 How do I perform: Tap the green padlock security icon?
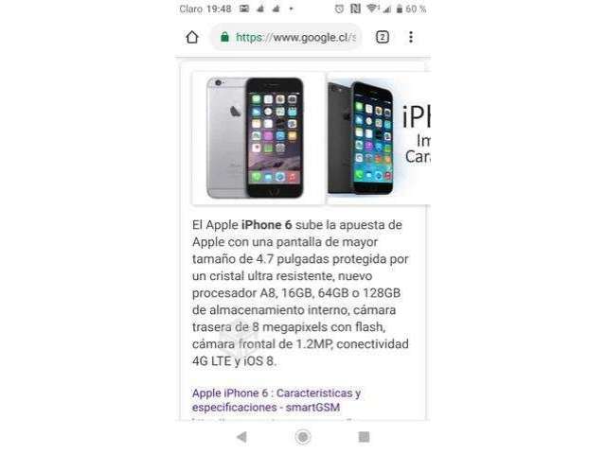click(224, 37)
